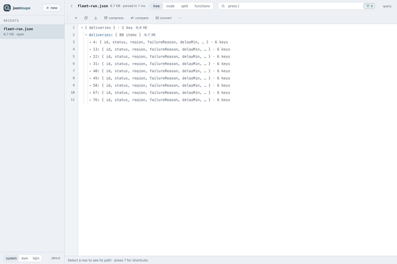Expand item 49 in deliveries

90,78
